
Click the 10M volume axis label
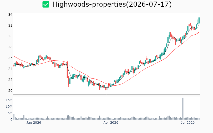(9, 107)
